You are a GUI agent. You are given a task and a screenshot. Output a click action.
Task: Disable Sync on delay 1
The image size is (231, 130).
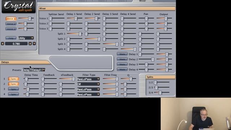pyautogui.click(x=14, y=79)
